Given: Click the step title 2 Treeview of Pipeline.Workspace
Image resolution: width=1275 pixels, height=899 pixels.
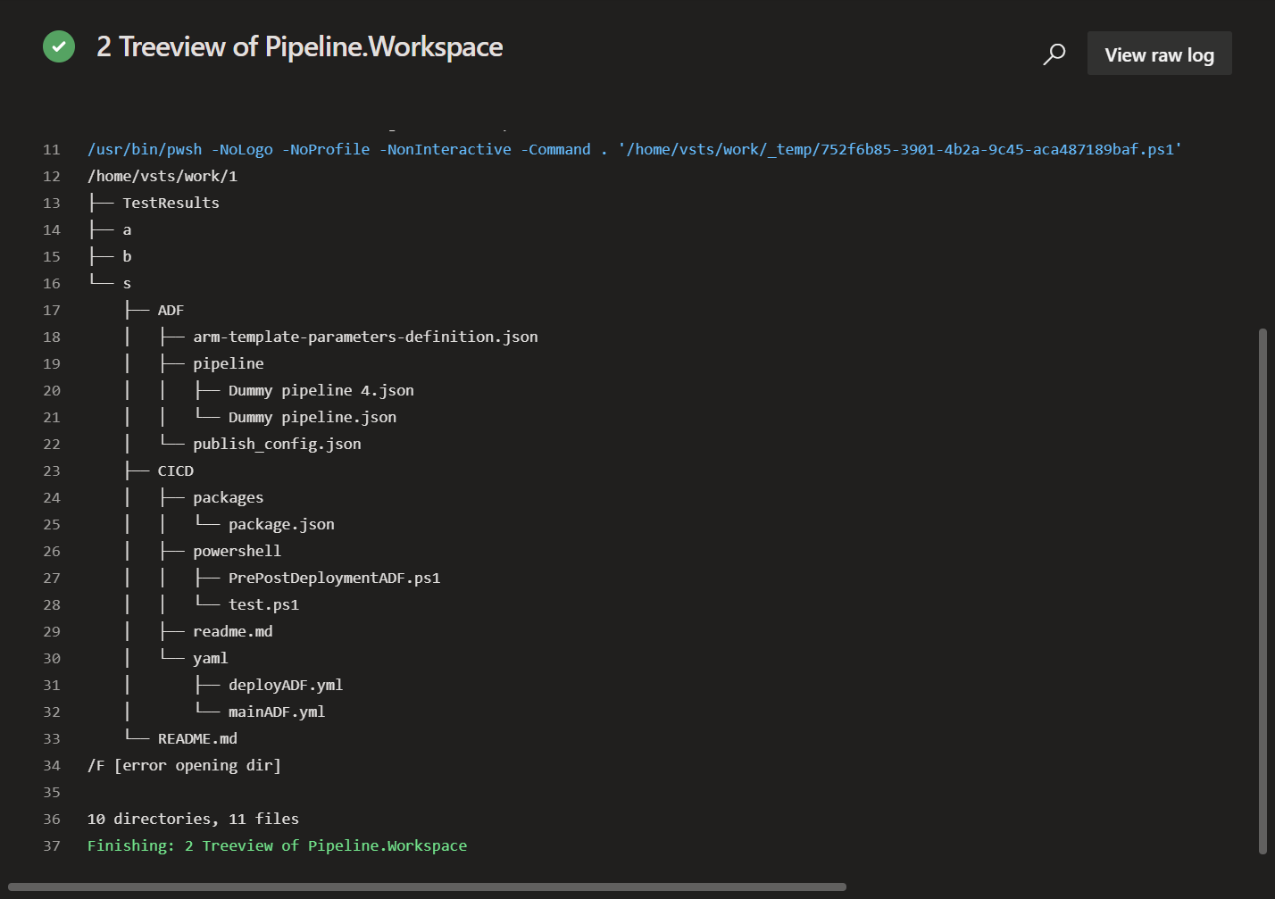Looking at the screenshot, I should (x=299, y=46).
